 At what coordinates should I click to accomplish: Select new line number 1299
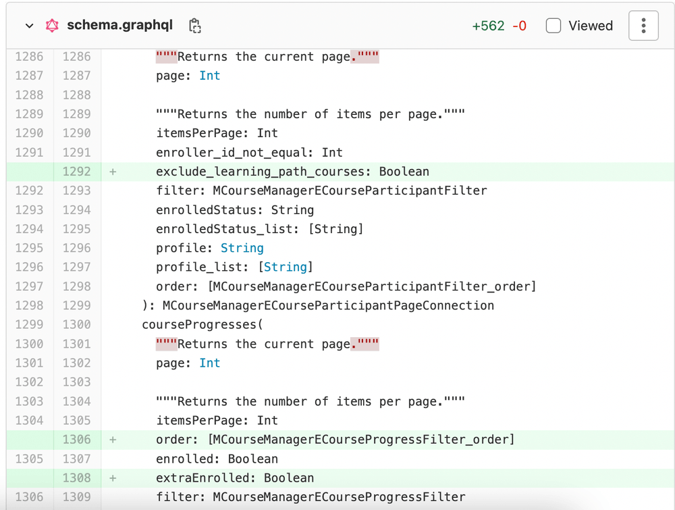tap(76, 306)
